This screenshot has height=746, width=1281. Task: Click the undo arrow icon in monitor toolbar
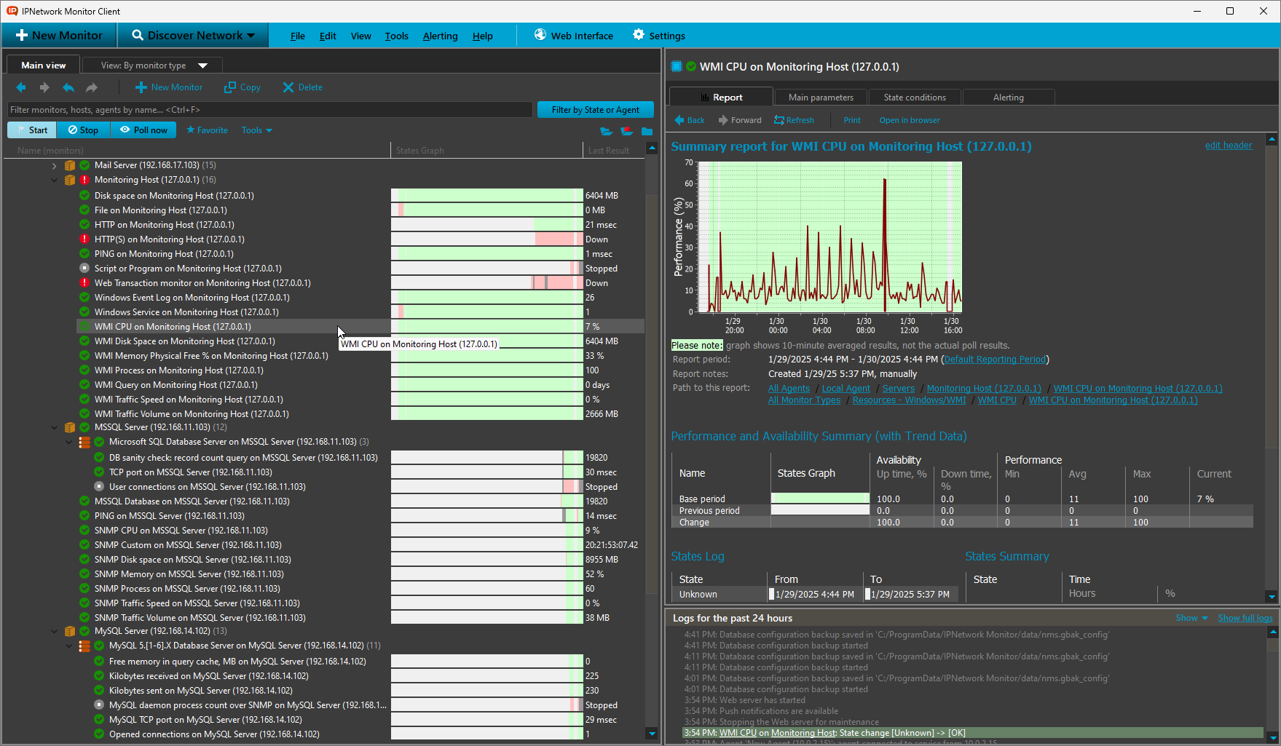click(x=68, y=87)
